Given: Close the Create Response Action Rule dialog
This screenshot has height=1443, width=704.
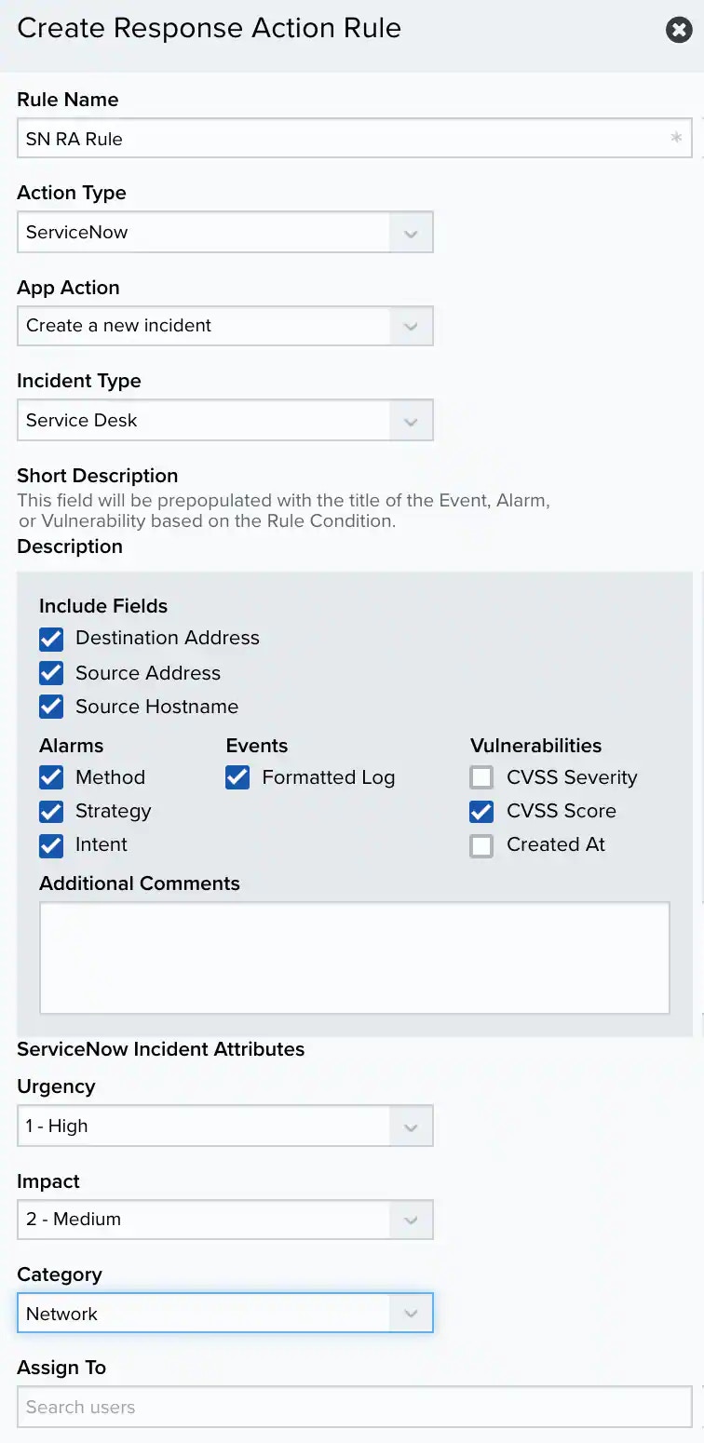Looking at the screenshot, I should 680,30.
